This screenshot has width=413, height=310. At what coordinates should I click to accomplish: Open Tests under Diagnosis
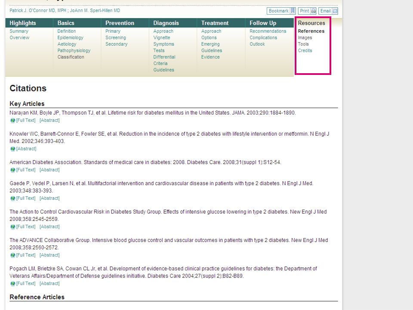[x=159, y=50]
